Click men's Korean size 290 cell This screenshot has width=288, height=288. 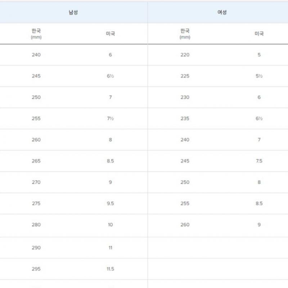click(x=36, y=248)
